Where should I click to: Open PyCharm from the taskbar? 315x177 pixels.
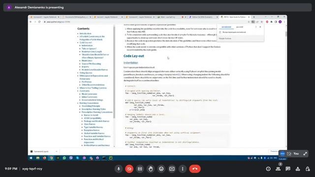(x=111, y=158)
